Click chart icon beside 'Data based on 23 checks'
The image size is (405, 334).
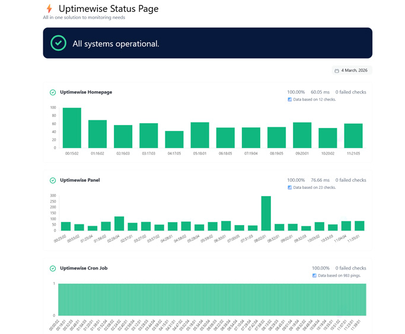tap(290, 187)
